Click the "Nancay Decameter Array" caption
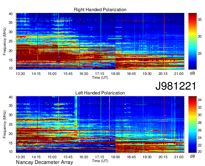Image resolution: width=205 pixels, height=166 pixels. [x=44, y=162]
